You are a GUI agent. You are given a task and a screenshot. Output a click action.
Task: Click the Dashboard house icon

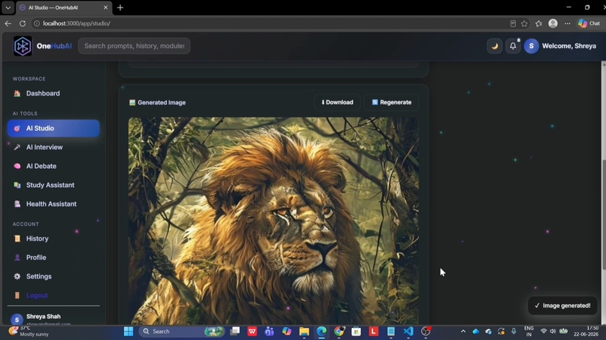17,93
